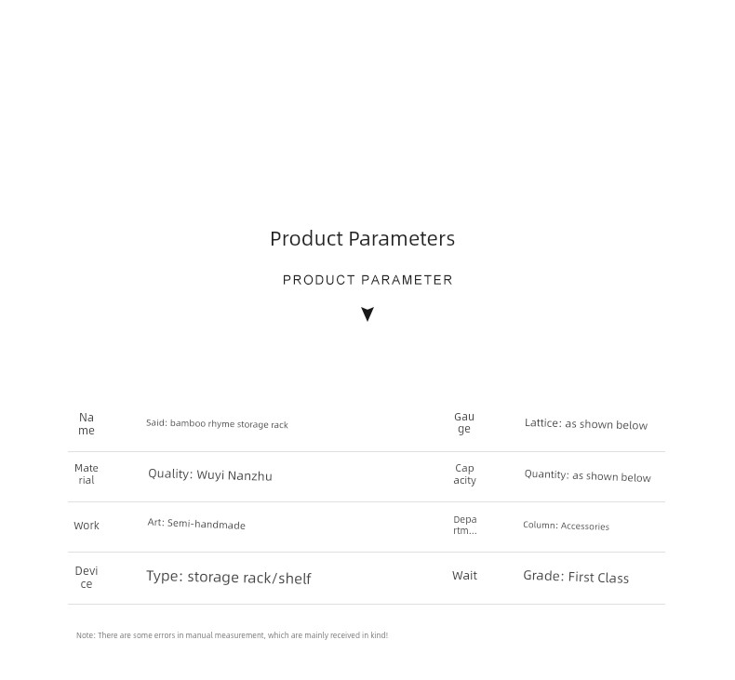Select the Capacity label cell

(464, 473)
